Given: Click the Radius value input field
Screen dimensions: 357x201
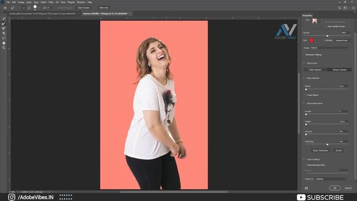Looking at the screenshot, I should (x=344, y=86).
